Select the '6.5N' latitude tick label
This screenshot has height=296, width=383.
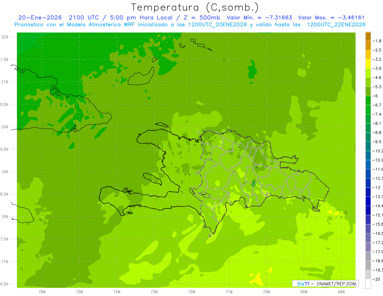[4, 284]
